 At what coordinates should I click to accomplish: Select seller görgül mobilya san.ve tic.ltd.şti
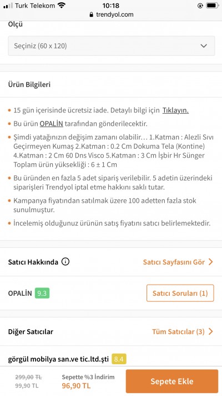(58, 359)
